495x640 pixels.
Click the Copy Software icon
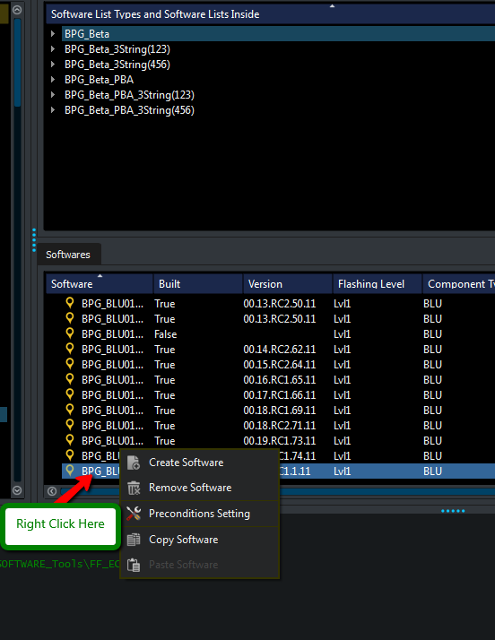pyautogui.click(x=134, y=540)
